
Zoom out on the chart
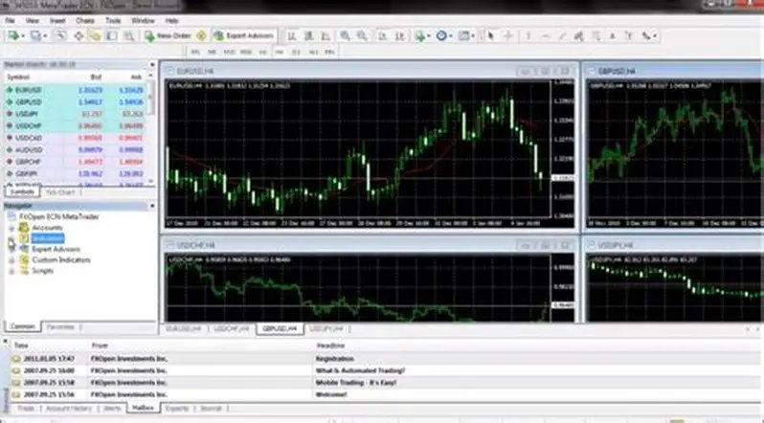click(x=362, y=35)
